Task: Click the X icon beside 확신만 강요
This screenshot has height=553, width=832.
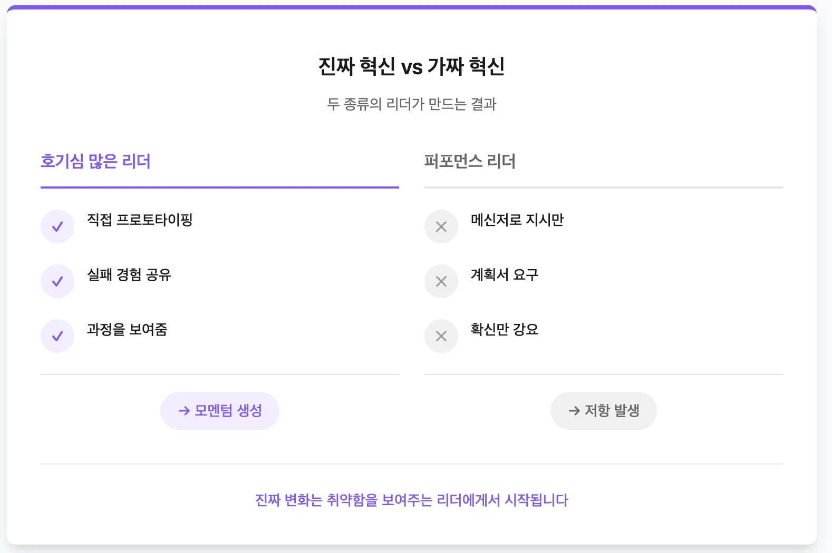Action: (441, 336)
